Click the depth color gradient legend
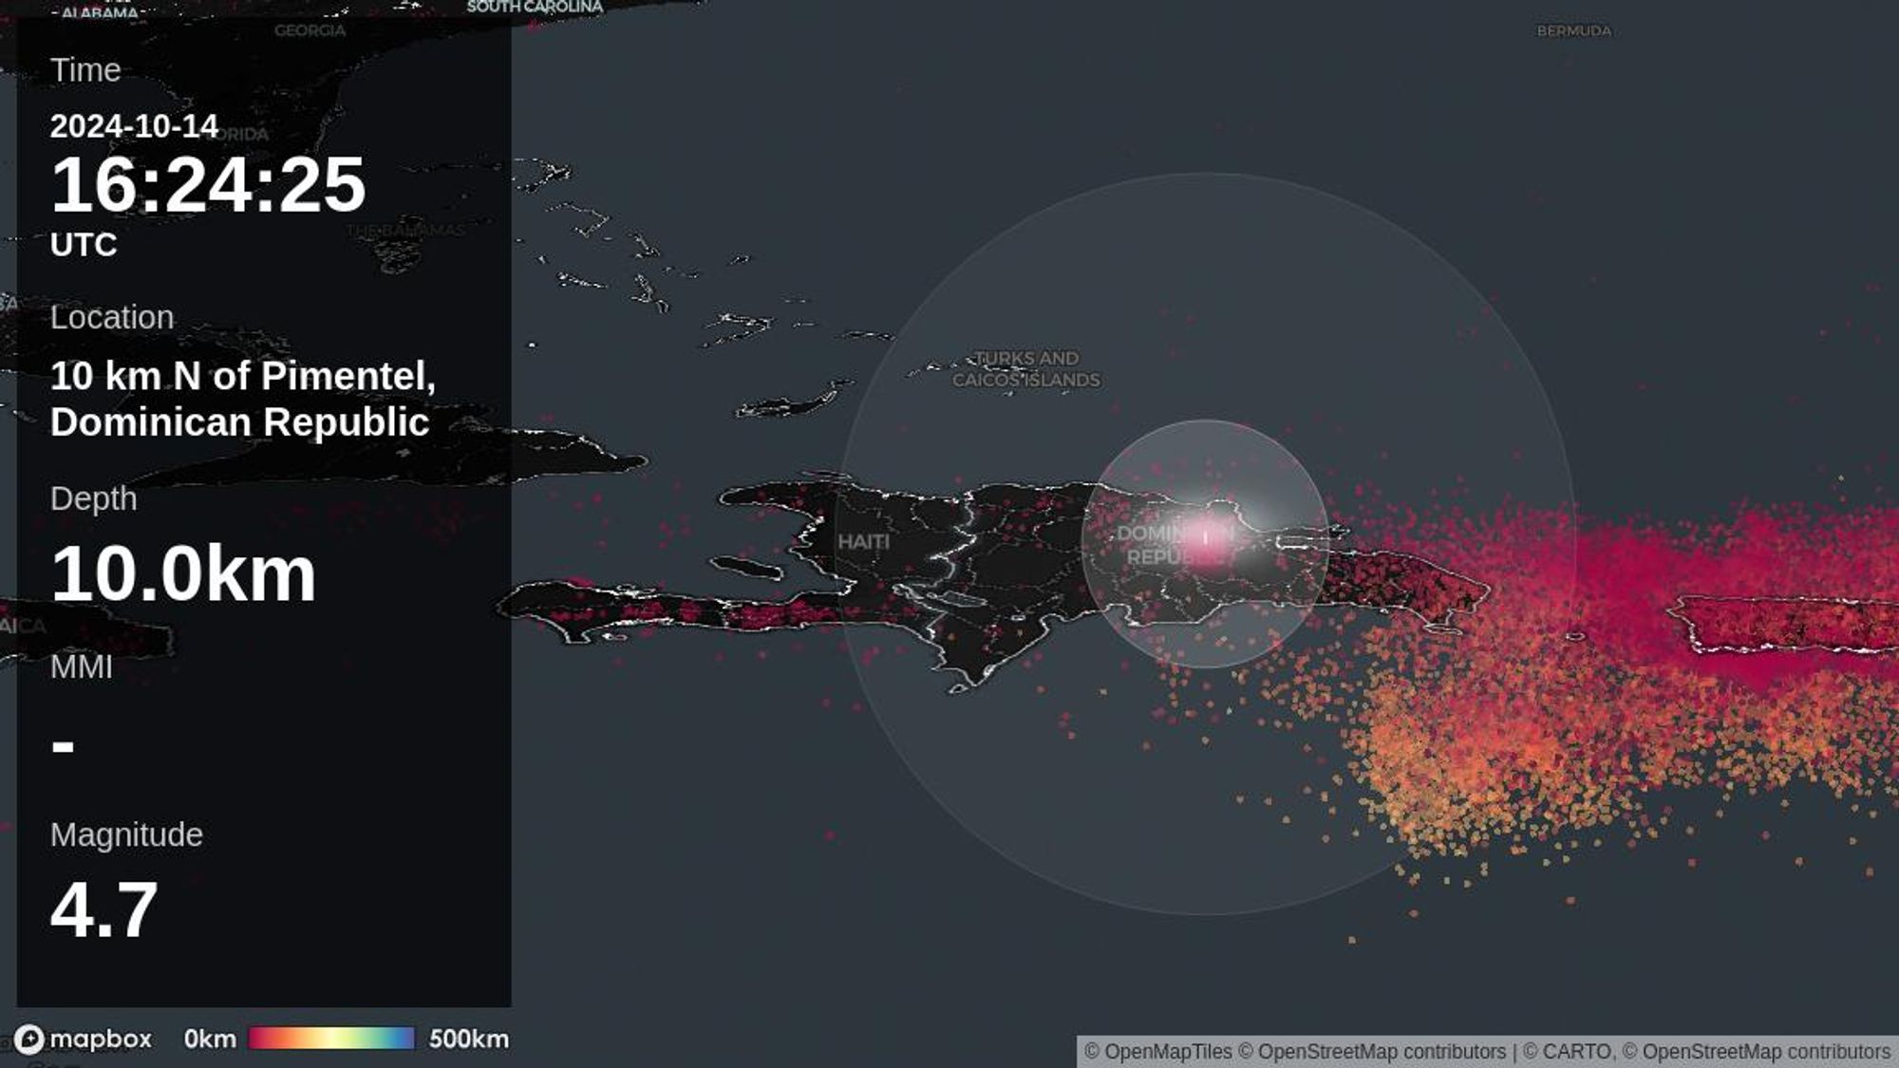 (331, 1039)
